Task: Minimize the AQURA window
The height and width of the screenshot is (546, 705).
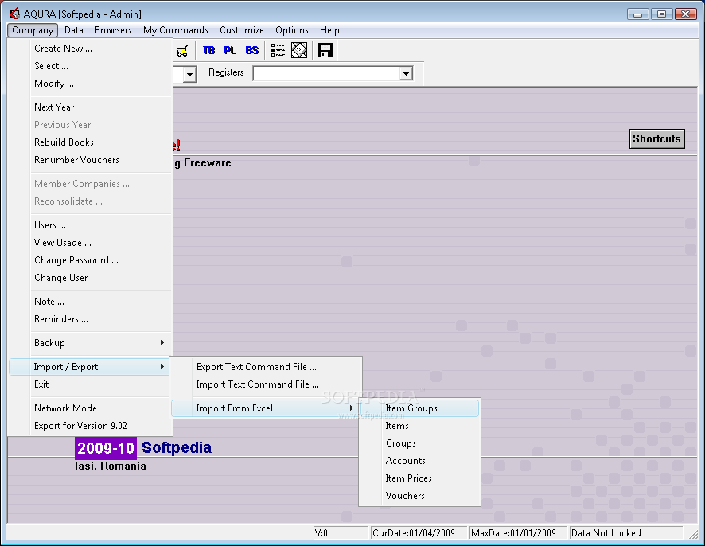Action: click(637, 14)
